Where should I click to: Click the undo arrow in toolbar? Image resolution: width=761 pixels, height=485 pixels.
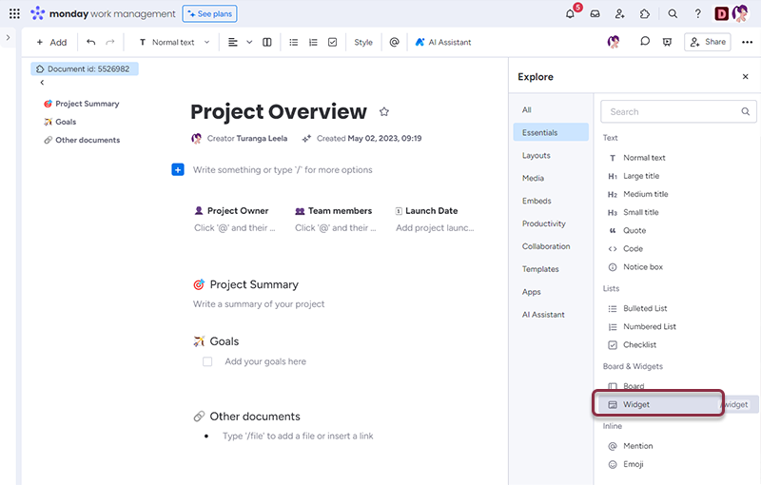click(x=90, y=42)
